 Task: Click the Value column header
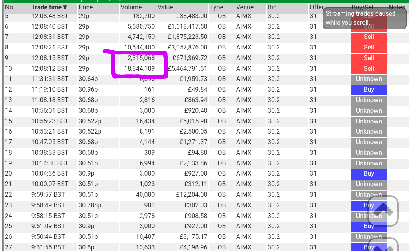pos(165,7)
